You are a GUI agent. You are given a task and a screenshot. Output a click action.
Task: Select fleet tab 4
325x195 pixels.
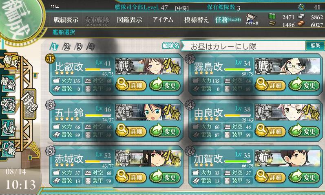click(x=91, y=47)
